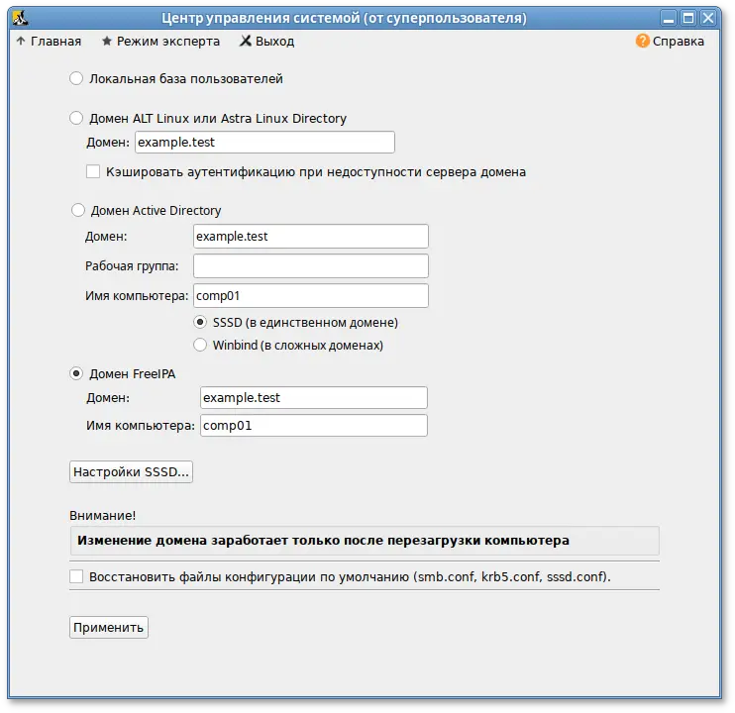Image resolution: width=735 pixels, height=713 pixels.
Task: Switch to Режим эксперта (expert mode)
Action: click(158, 42)
